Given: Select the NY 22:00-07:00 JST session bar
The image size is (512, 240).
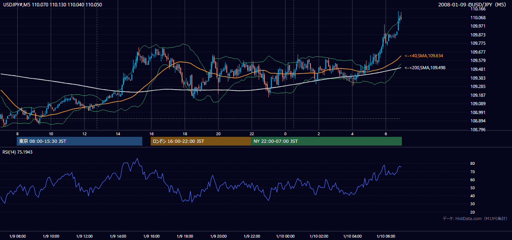Looking at the screenshot, I should click(x=327, y=141).
